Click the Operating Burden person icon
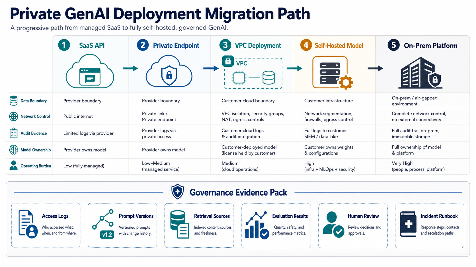Viewport: 476px width, 267px height. tap(13, 166)
